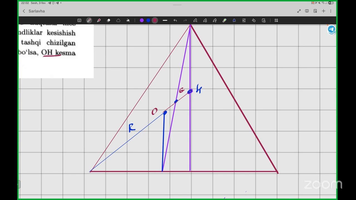The height and width of the screenshot is (200, 356).
Task: Tap the battery level indicator
Action: pyautogui.click(x=331, y=3)
